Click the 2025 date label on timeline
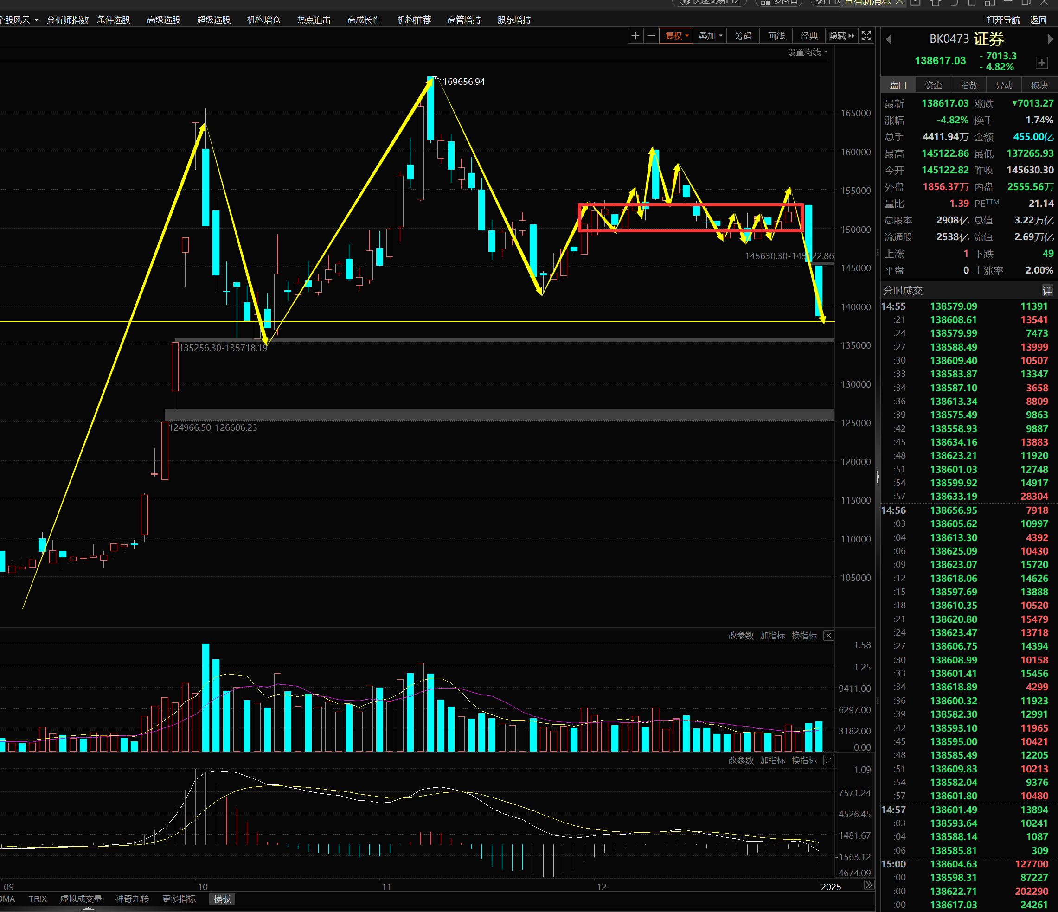 coord(831,886)
